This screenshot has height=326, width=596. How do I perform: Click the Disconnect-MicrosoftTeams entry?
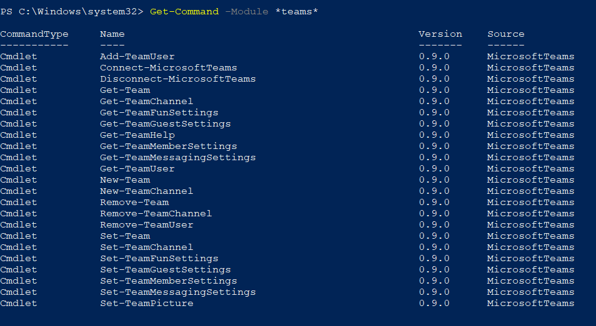click(178, 79)
